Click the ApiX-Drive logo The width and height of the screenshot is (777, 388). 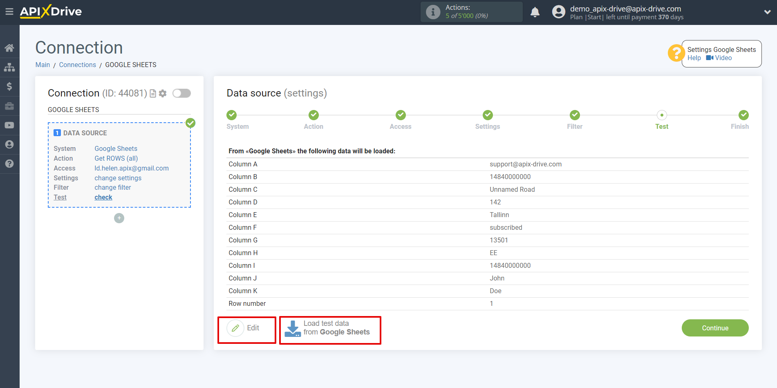[x=51, y=11]
